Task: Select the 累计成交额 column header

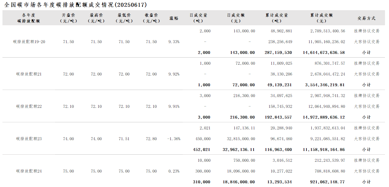Action: (x=322, y=18)
